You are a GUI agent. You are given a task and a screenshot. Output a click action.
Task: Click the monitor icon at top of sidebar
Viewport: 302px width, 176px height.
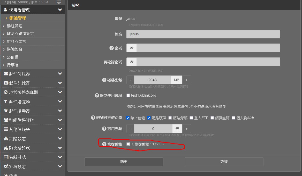pos(59,2)
